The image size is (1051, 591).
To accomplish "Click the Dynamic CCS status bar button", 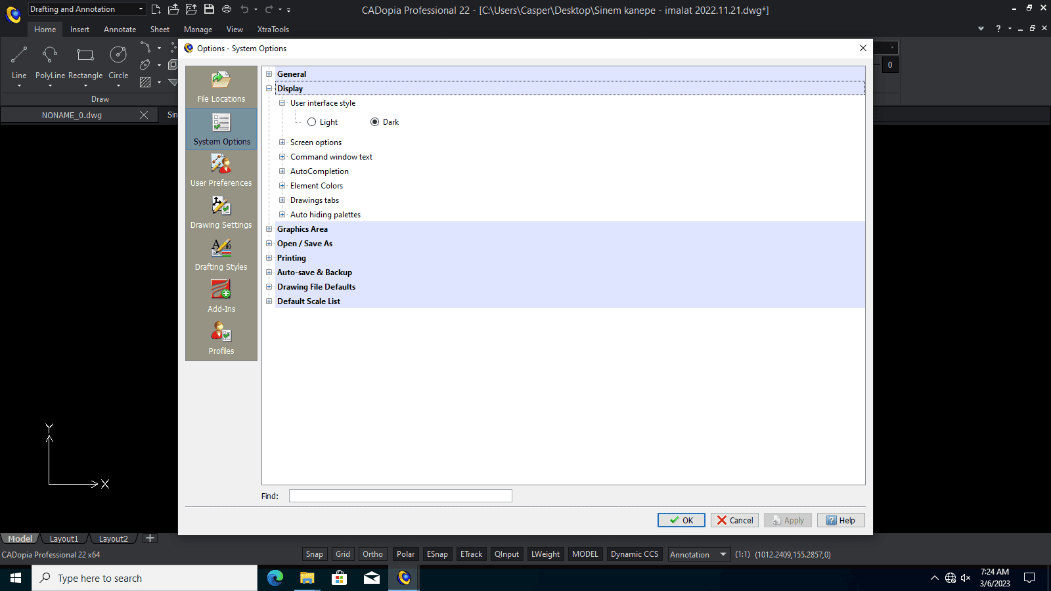I will pyautogui.click(x=635, y=554).
